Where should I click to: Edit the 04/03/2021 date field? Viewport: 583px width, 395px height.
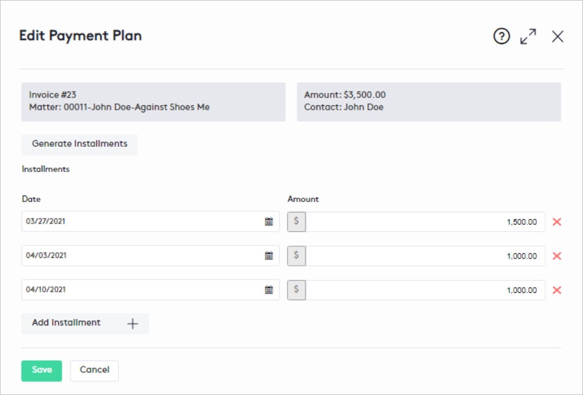coord(140,256)
